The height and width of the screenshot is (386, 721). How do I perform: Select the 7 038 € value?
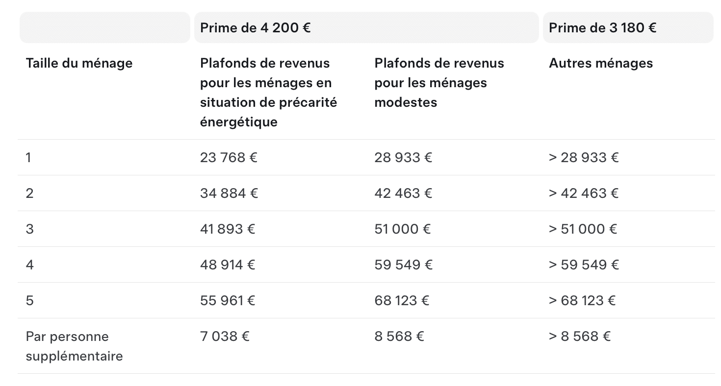225,336
